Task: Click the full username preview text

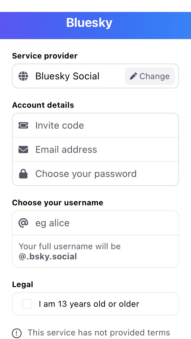Action: [70, 251]
